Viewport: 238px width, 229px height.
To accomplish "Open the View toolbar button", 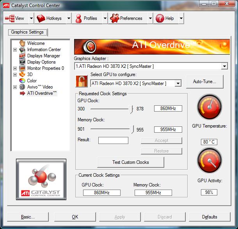I will pos(15,18).
